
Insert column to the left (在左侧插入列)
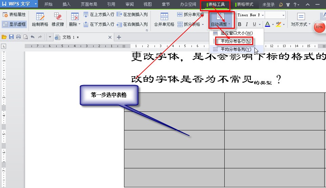[132, 15]
